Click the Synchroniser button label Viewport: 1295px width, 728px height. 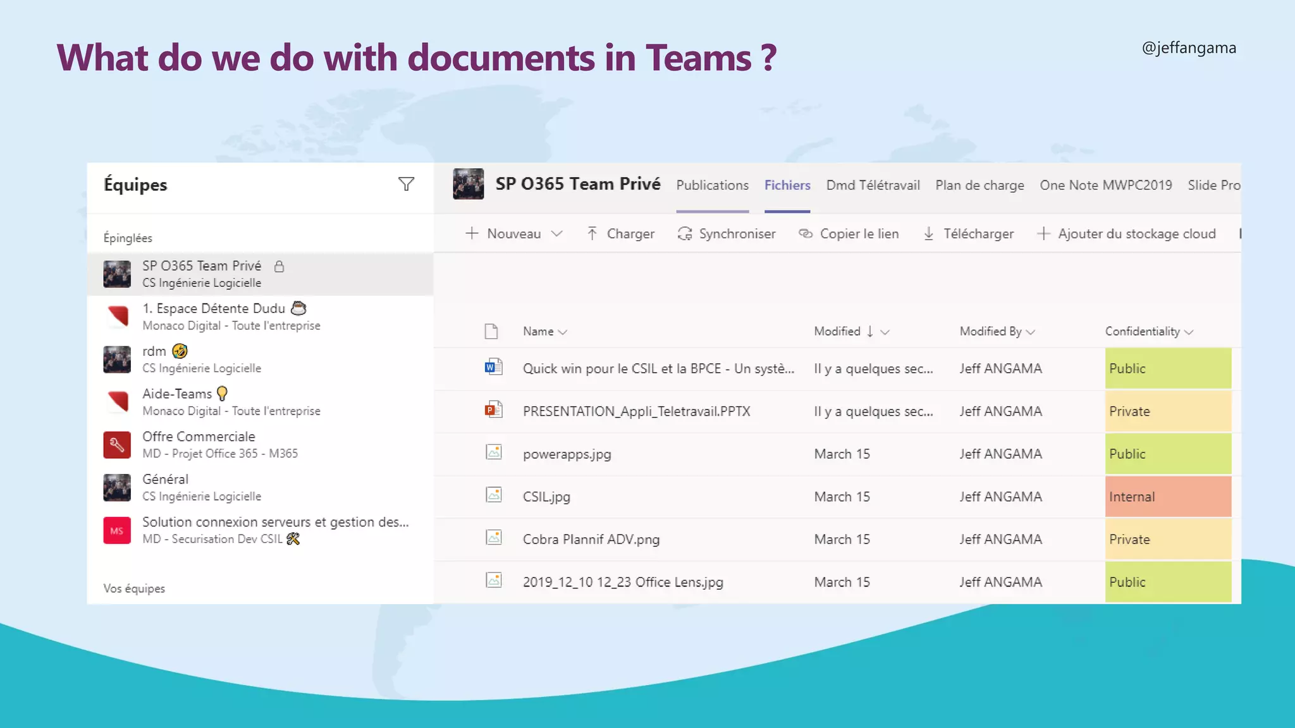point(737,234)
